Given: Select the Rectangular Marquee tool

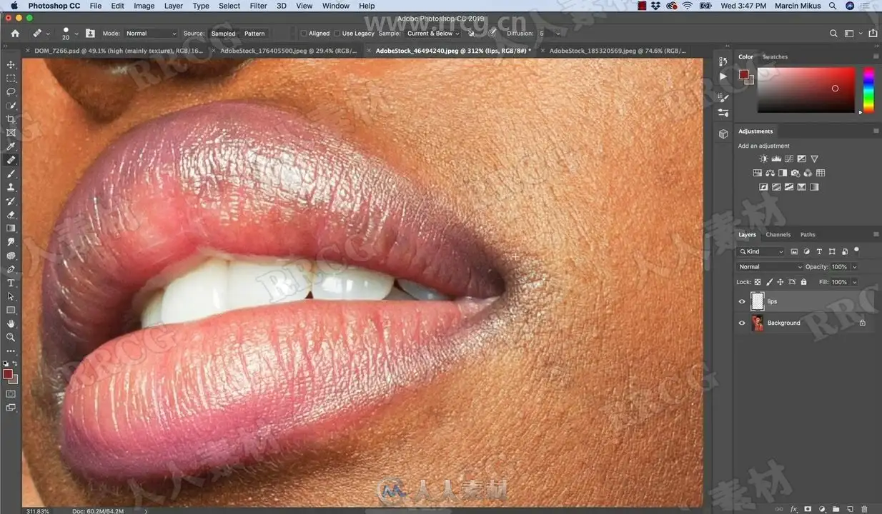Looking at the screenshot, I should tap(11, 79).
